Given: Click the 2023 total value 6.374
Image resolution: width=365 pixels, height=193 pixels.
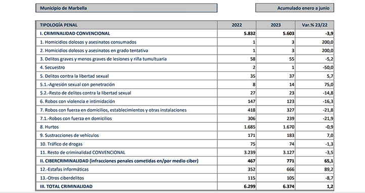Looking at the screenshot, I should click(289, 186).
